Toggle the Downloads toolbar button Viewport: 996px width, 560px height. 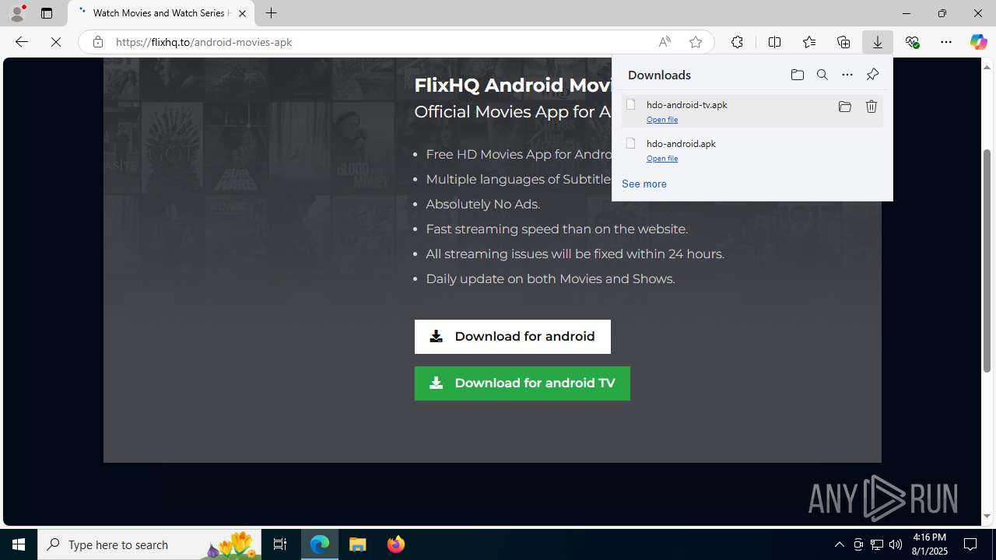coord(878,42)
